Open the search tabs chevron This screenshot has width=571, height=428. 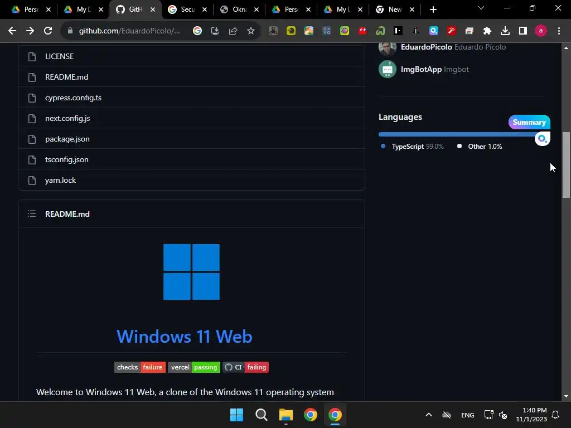pos(481,8)
